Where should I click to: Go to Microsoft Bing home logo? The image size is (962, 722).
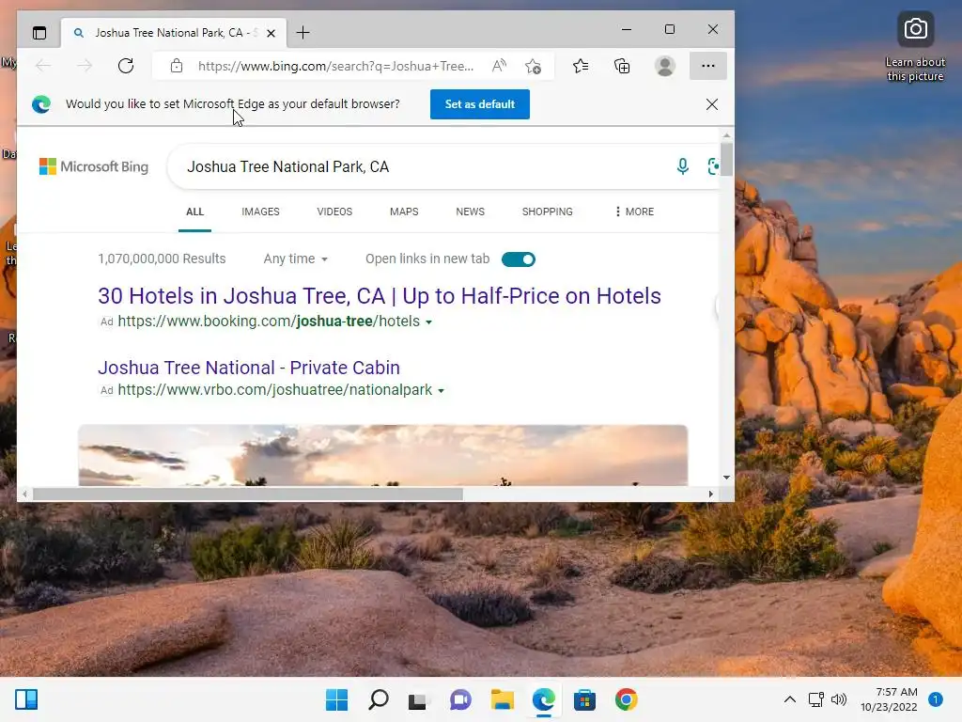pyautogui.click(x=94, y=166)
